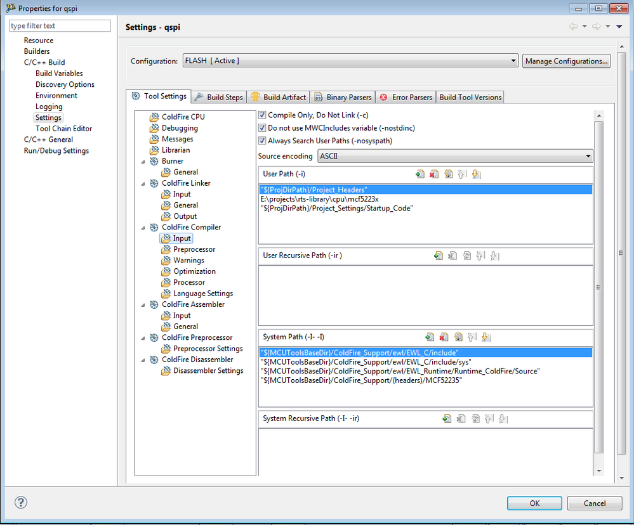Select Language Settings under ColdFire Compiler
The height and width of the screenshot is (525, 634).
[x=203, y=294]
